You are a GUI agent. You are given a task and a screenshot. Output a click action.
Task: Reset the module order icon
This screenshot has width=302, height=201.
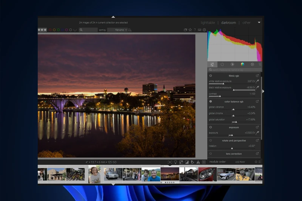tap(256, 162)
